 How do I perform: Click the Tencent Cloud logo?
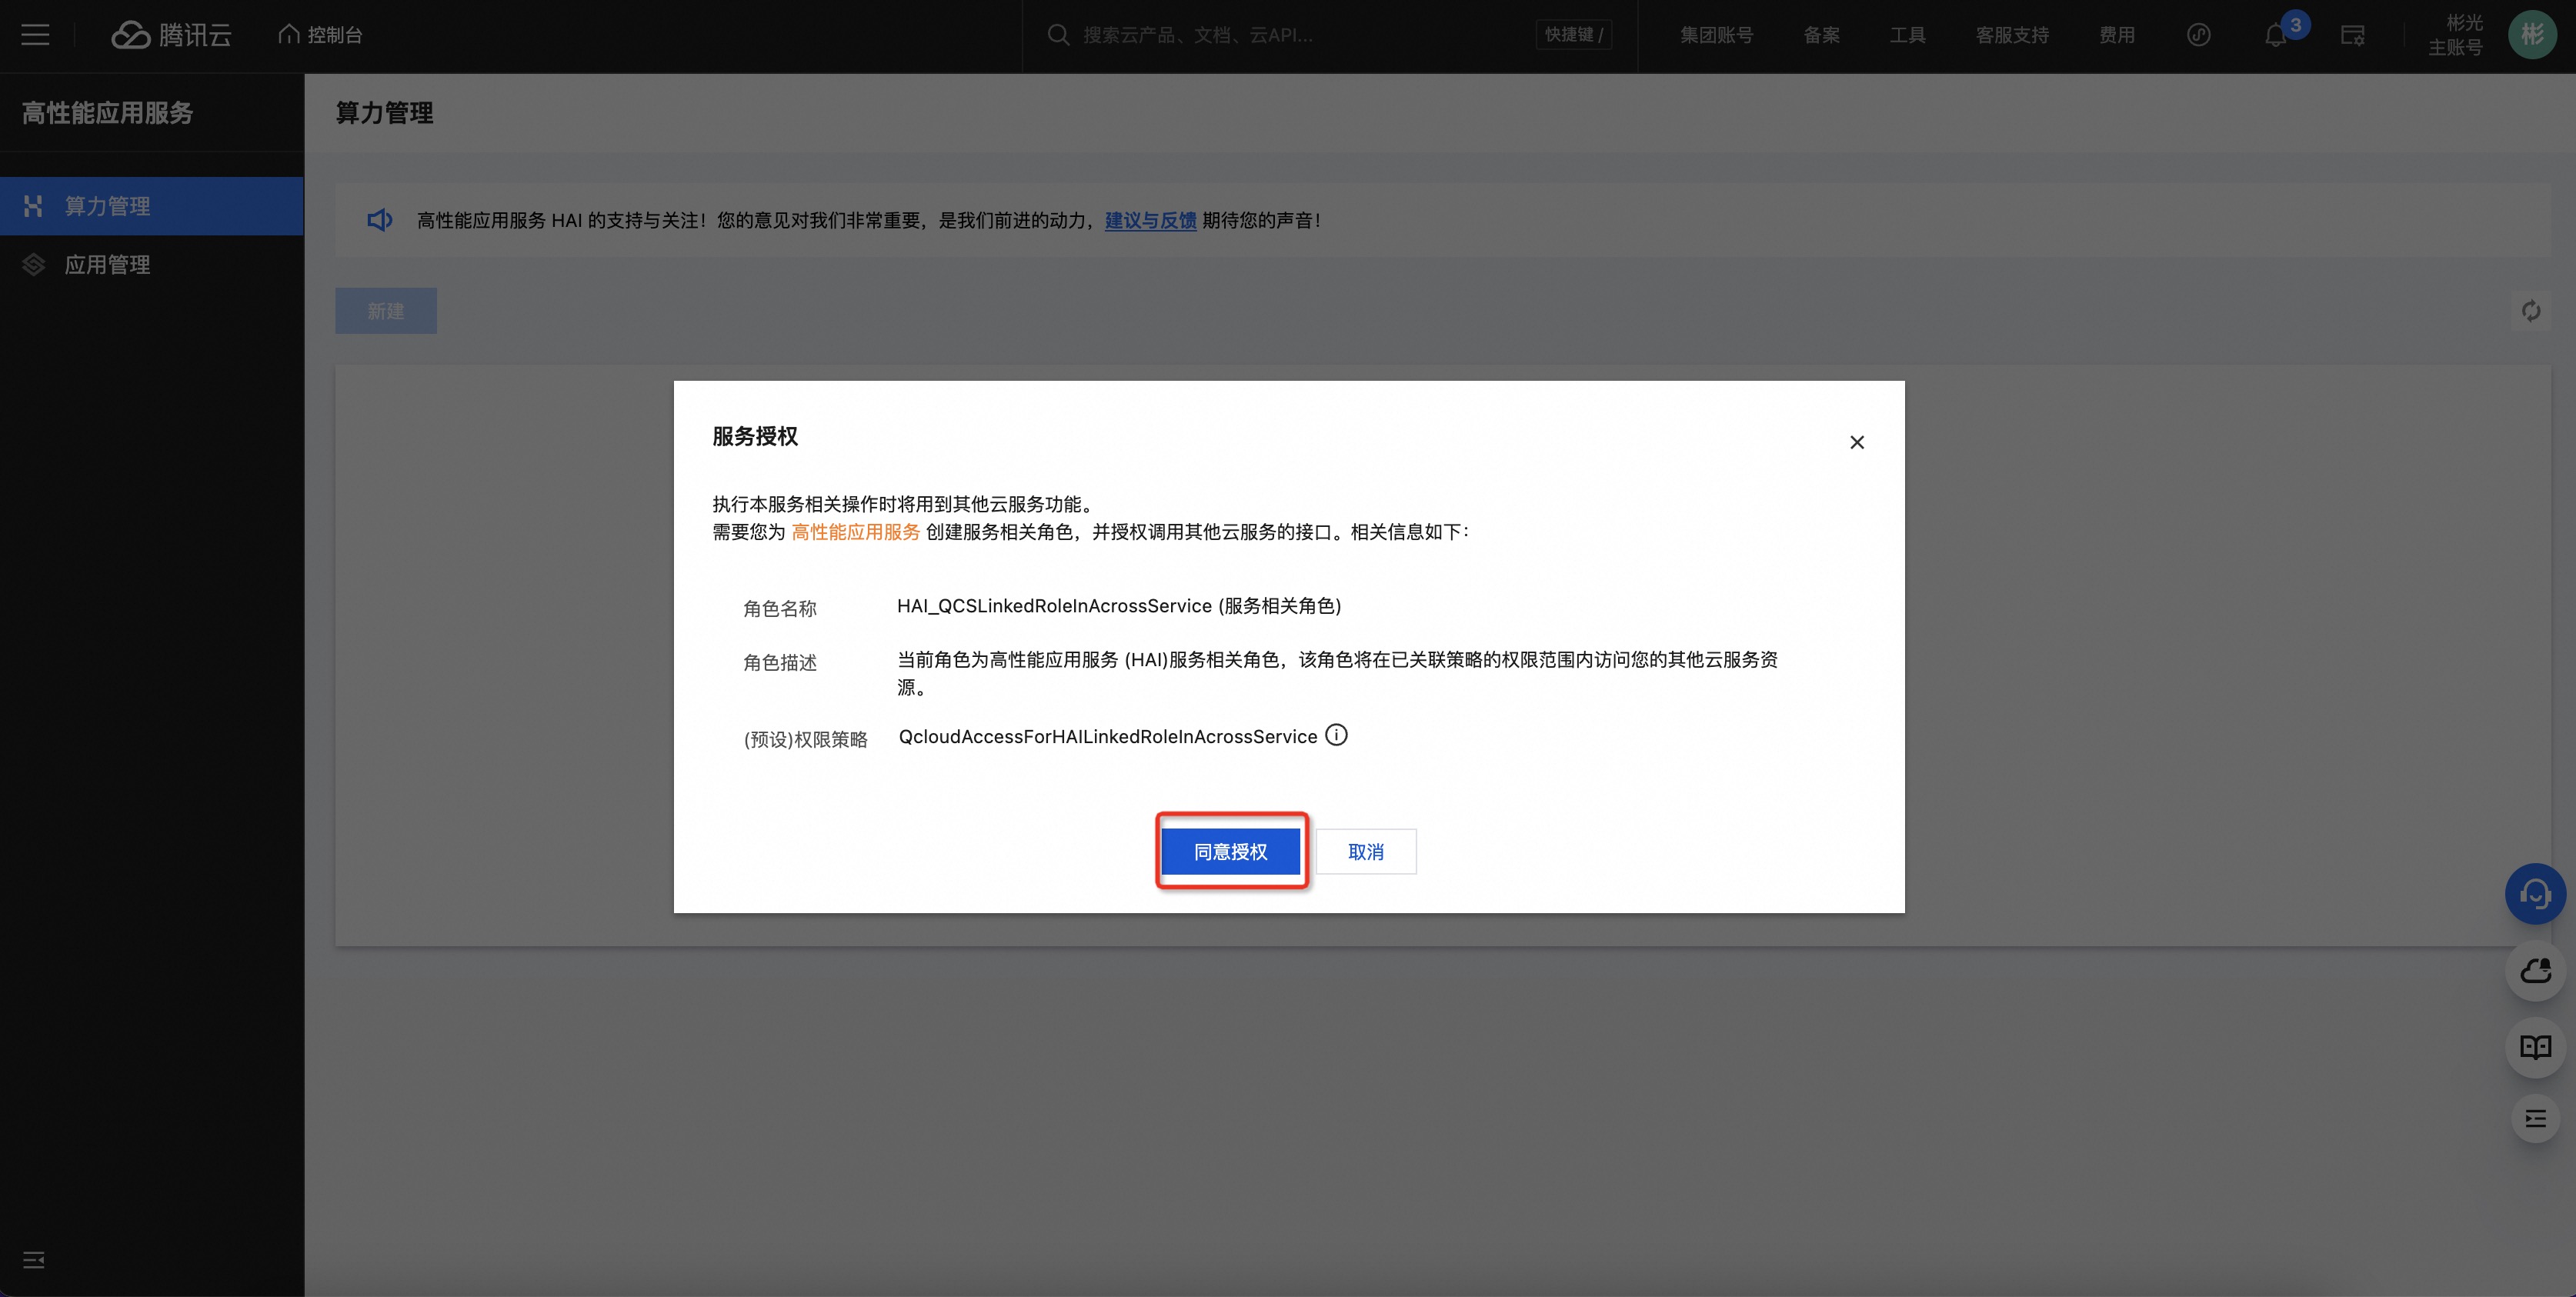[170, 34]
